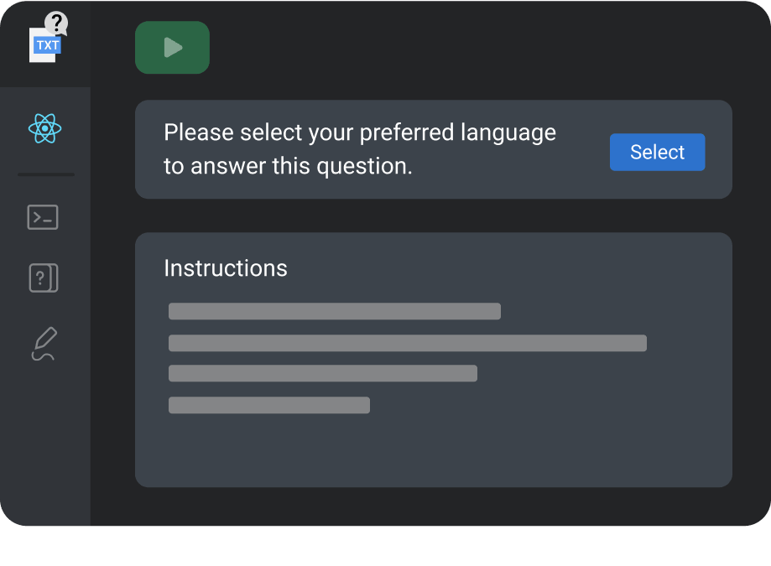The image size is (771, 566).
Task: Click empty sidebar area below pen icon
Action: point(45,444)
